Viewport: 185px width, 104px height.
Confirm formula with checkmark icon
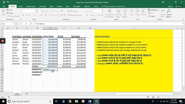pos(26,24)
